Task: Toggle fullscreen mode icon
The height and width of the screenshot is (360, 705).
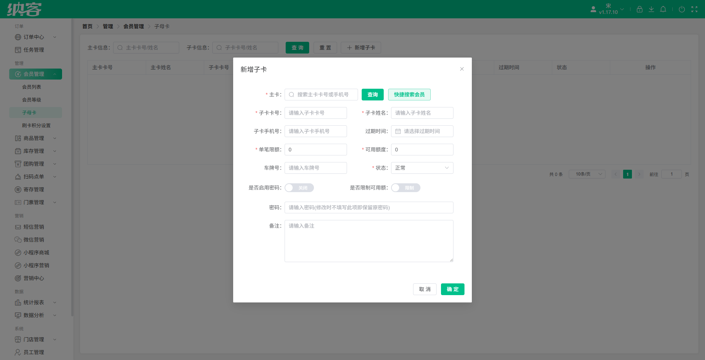Action: tap(694, 9)
